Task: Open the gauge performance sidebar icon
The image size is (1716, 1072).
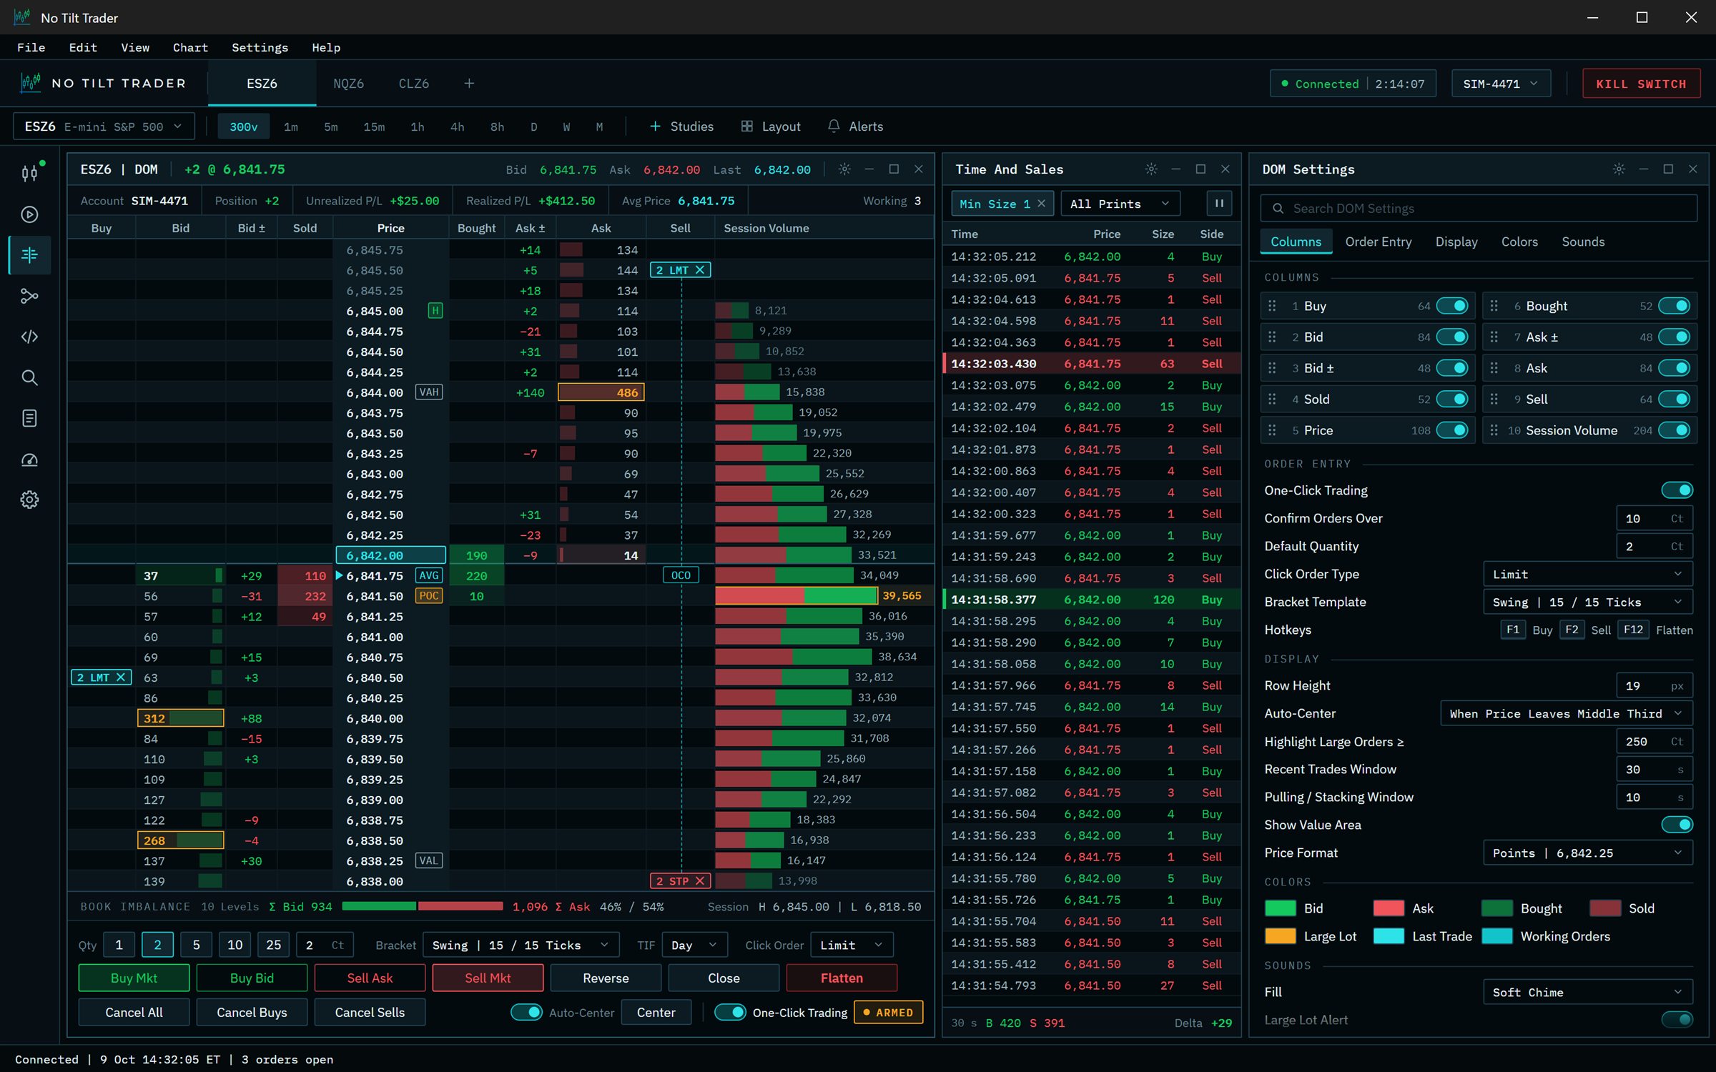Action: coord(29,459)
